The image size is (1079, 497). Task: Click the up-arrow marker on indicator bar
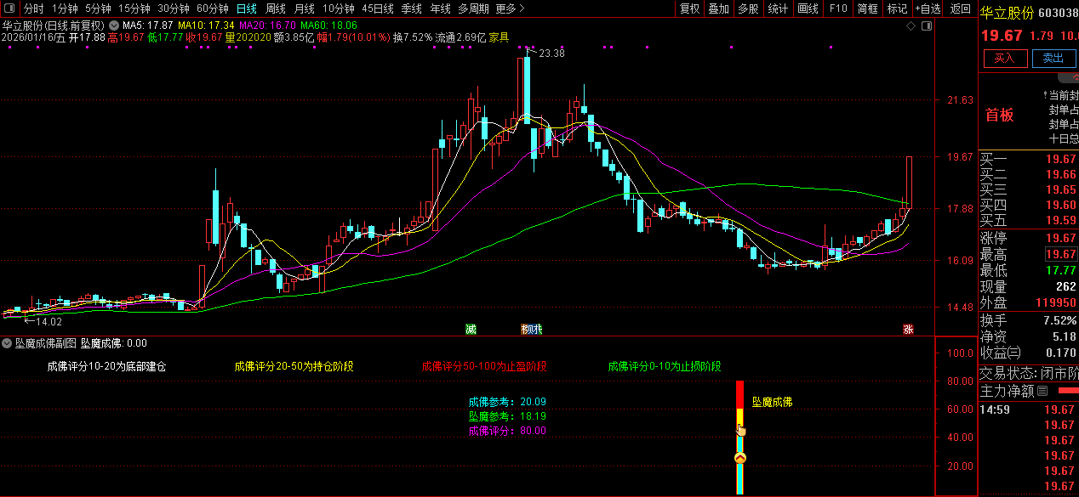(740, 459)
